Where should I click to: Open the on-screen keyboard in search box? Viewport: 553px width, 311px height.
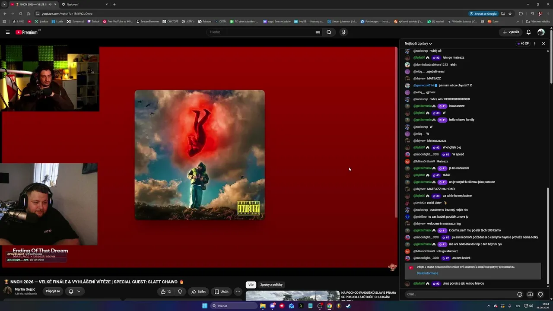coord(318,32)
